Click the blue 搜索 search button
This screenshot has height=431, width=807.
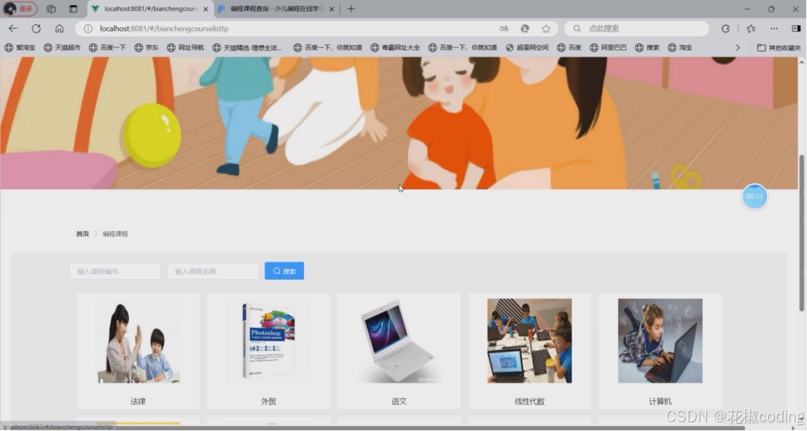(x=284, y=271)
